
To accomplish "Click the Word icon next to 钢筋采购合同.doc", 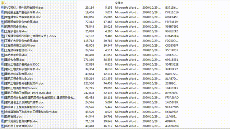I will 3,27.
